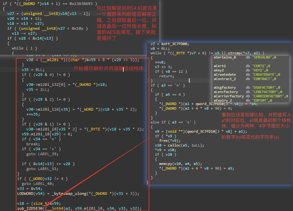Image resolution: width=293 pixels, height=211 pixels.
Task: Click the line '*v9 = v10;'
Action: (x=165, y=150)
